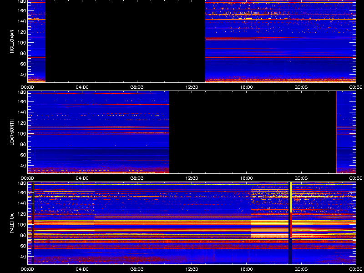Image resolution: width=364 pixels, height=273 pixels.
Task: Pick the 120 frequency label on Learmonth panel
Action: (x=21, y=123)
